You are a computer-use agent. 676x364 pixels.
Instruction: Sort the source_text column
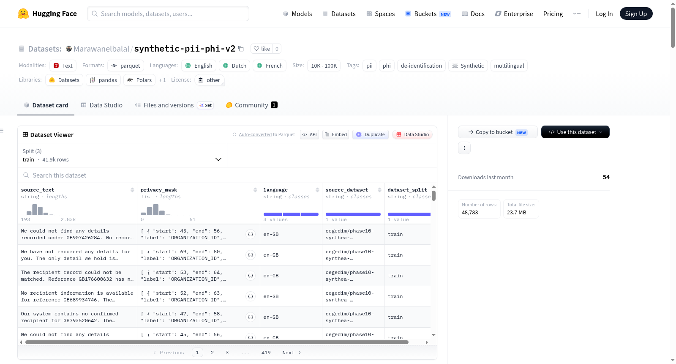coord(132,190)
